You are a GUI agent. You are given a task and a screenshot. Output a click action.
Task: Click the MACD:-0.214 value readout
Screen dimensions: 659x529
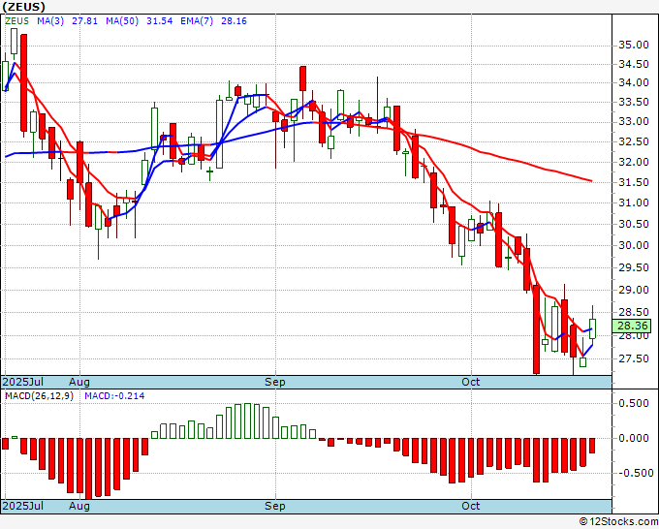(114, 396)
